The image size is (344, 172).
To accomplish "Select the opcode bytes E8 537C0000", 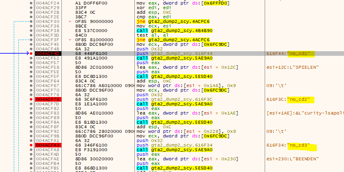I will pos(91,31).
